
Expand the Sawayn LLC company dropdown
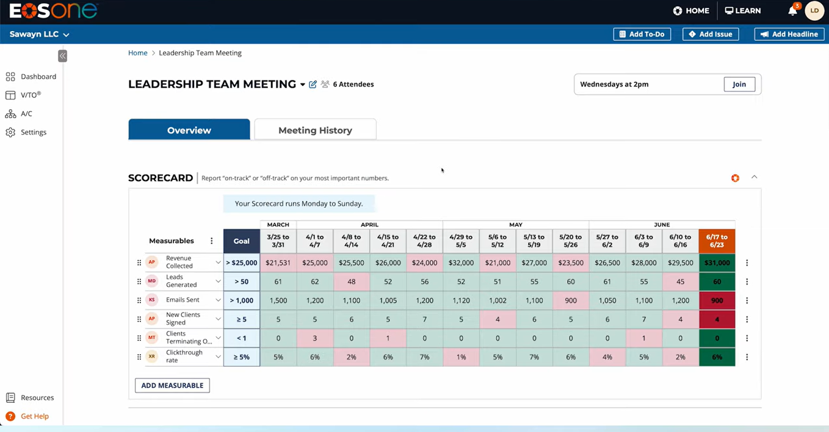click(40, 35)
